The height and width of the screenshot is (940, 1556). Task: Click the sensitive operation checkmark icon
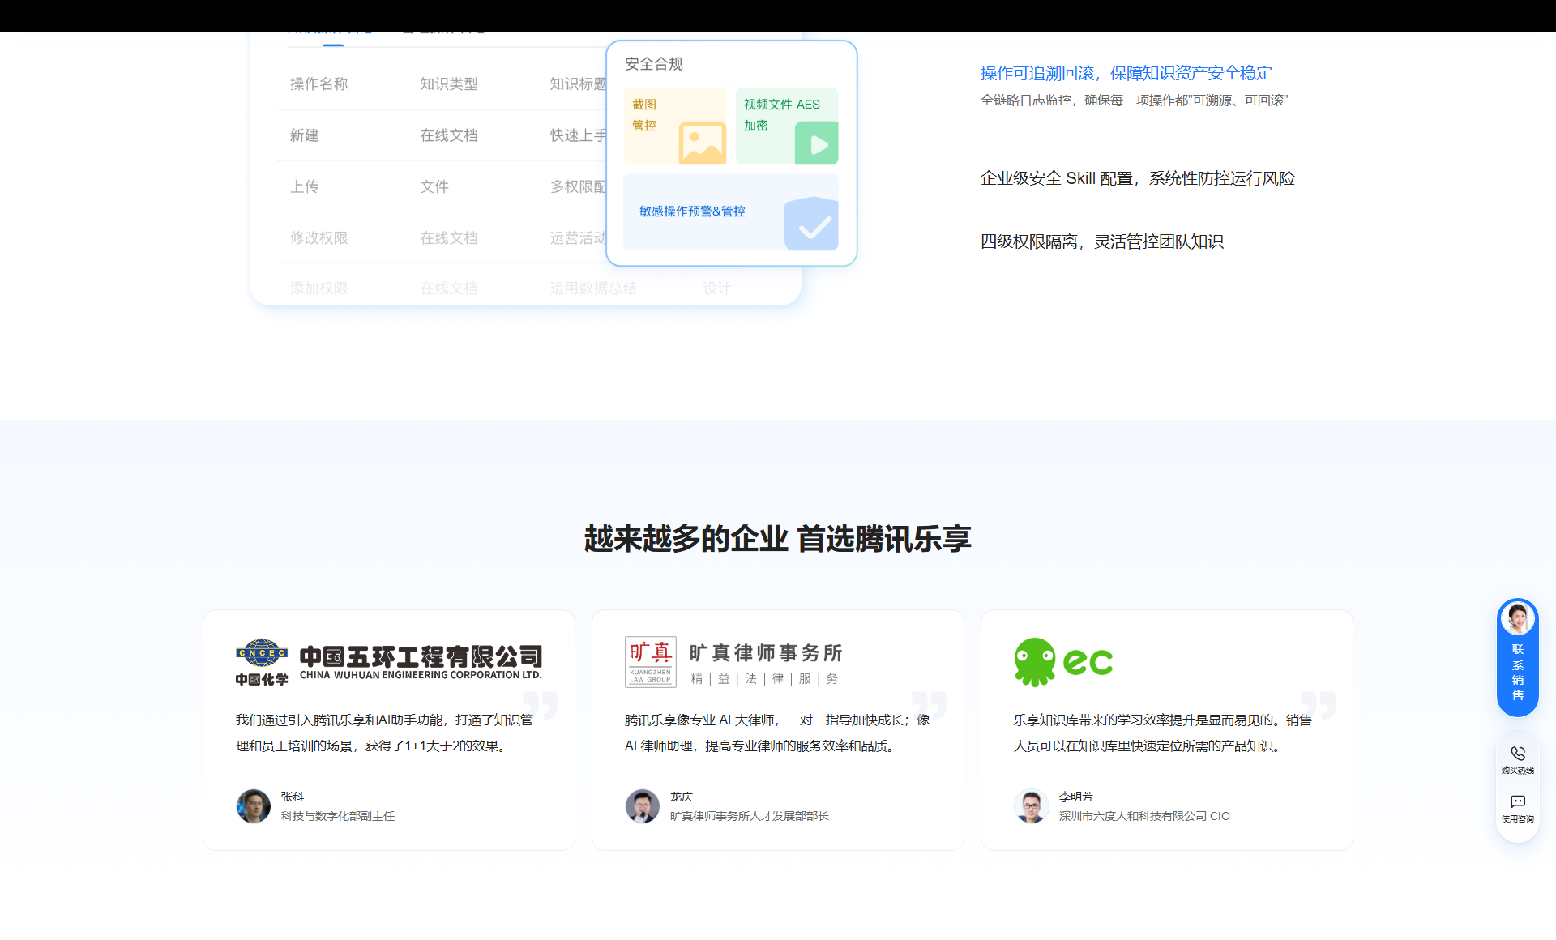coord(810,224)
